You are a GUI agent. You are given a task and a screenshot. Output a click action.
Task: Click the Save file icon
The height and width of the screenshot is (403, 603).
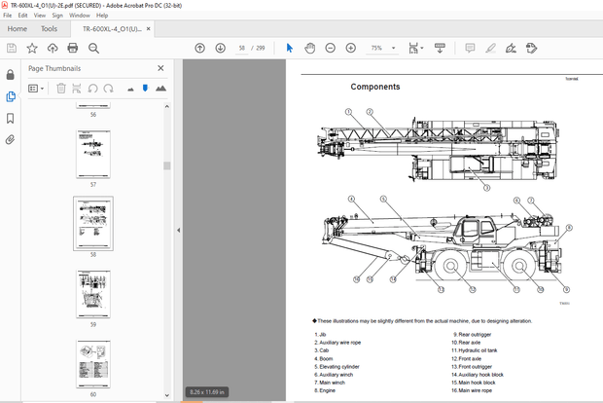click(x=12, y=48)
